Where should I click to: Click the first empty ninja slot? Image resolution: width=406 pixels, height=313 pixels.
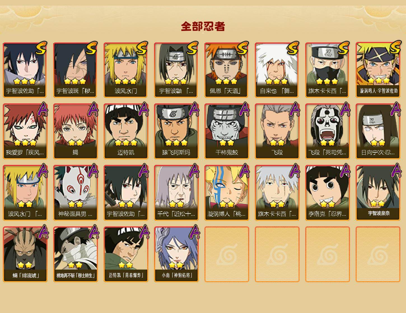point(227,254)
